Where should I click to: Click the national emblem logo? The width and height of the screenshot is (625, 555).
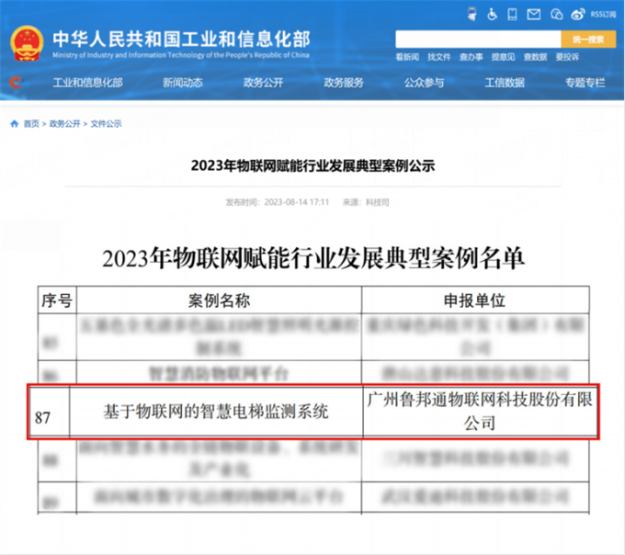point(27,43)
